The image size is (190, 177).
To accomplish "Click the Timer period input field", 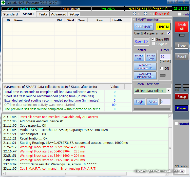I will [165, 57].
